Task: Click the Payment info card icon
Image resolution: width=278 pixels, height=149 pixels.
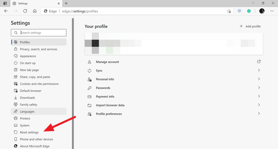Action: click(x=89, y=97)
